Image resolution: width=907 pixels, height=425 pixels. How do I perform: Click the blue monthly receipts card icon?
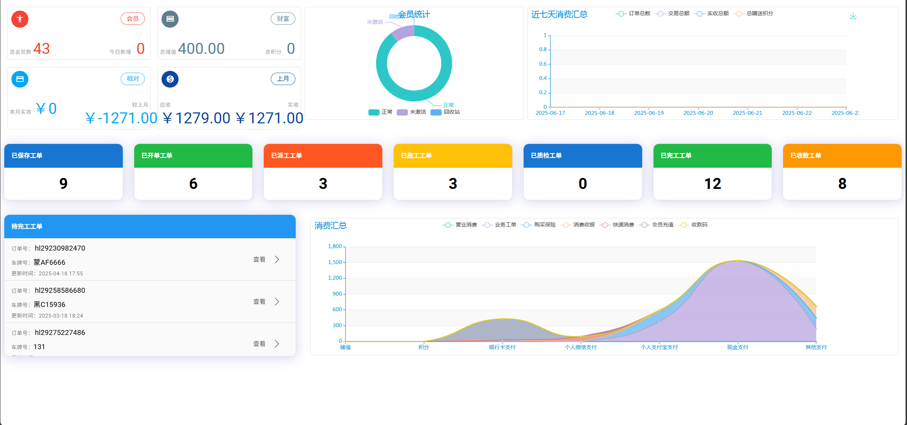pos(20,79)
